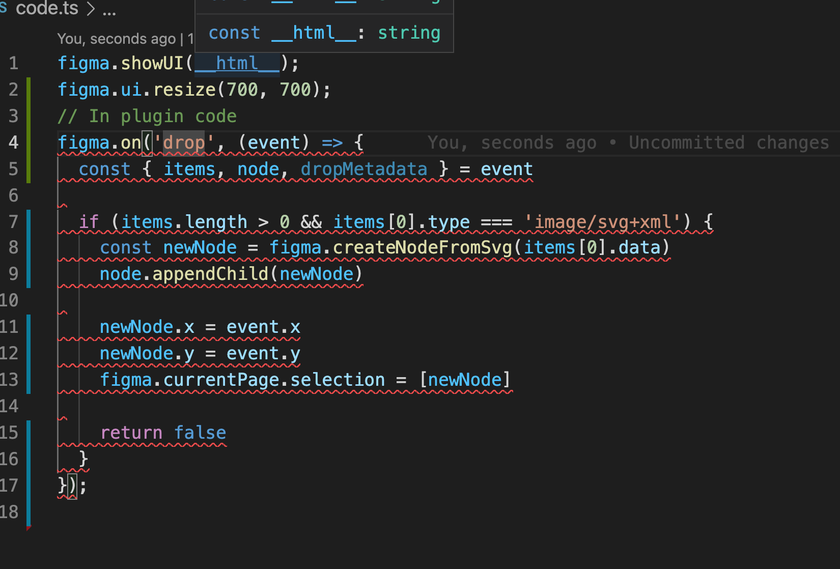Click the first 700 in resize call
Image resolution: width=840 pixels, height=569 pixels.
pyautogui.click(x=242, y=90)
